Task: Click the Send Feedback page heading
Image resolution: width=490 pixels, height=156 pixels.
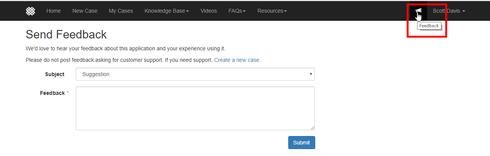Action: (x=66, y=35)
